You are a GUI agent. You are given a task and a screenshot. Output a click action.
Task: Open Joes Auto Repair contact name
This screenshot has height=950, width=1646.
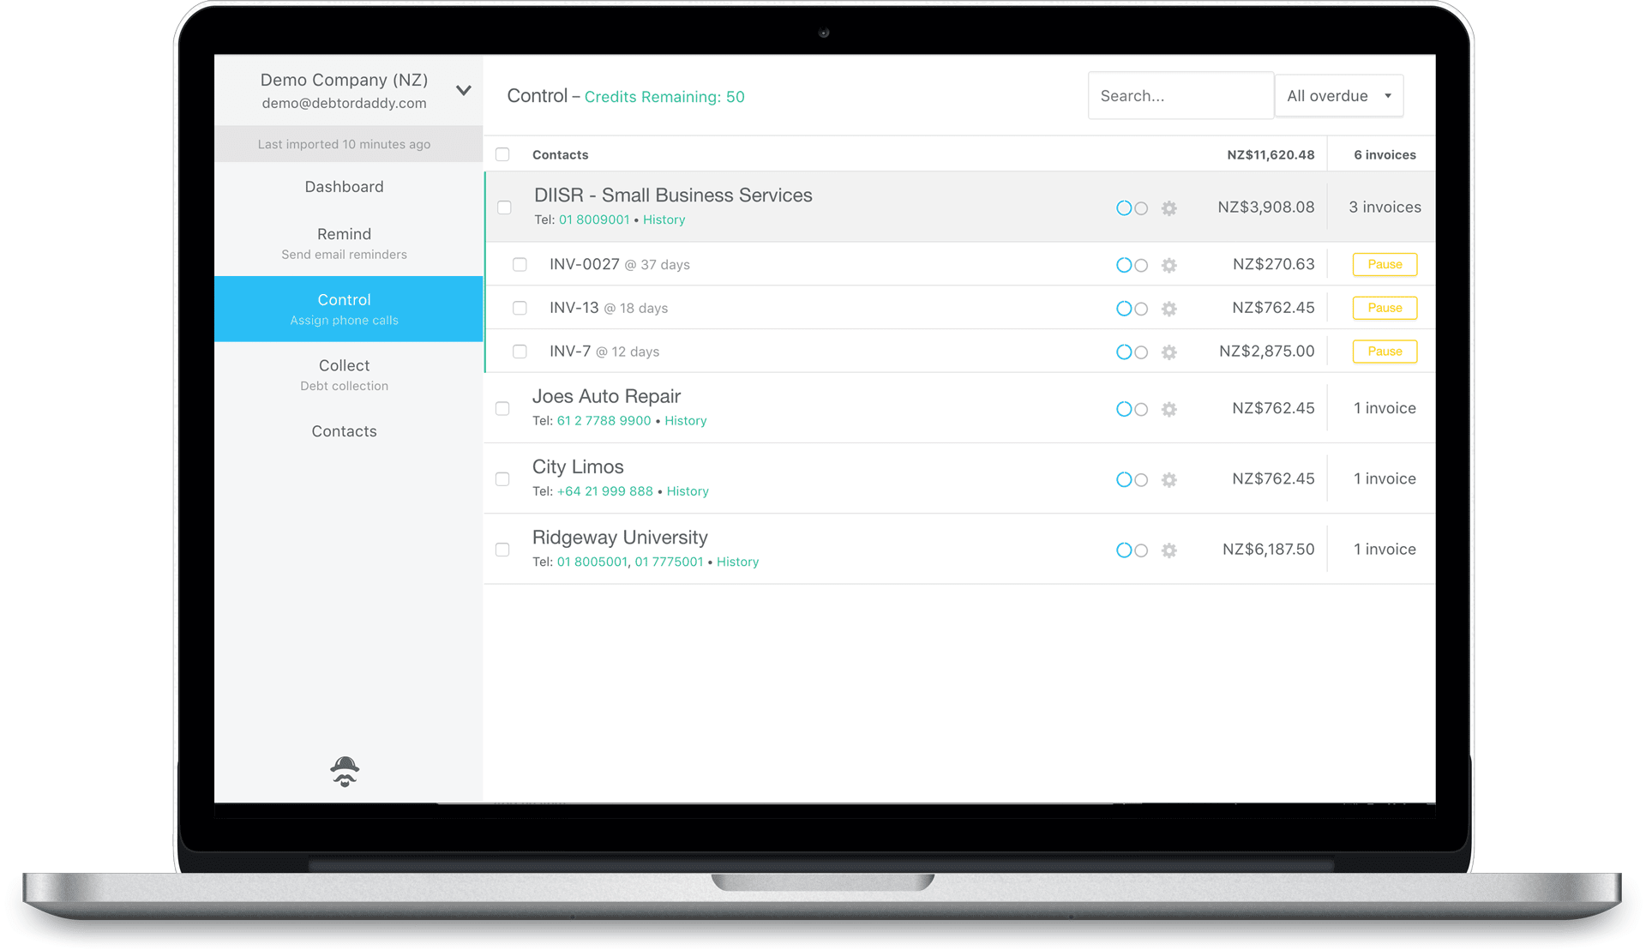[606, 397]
